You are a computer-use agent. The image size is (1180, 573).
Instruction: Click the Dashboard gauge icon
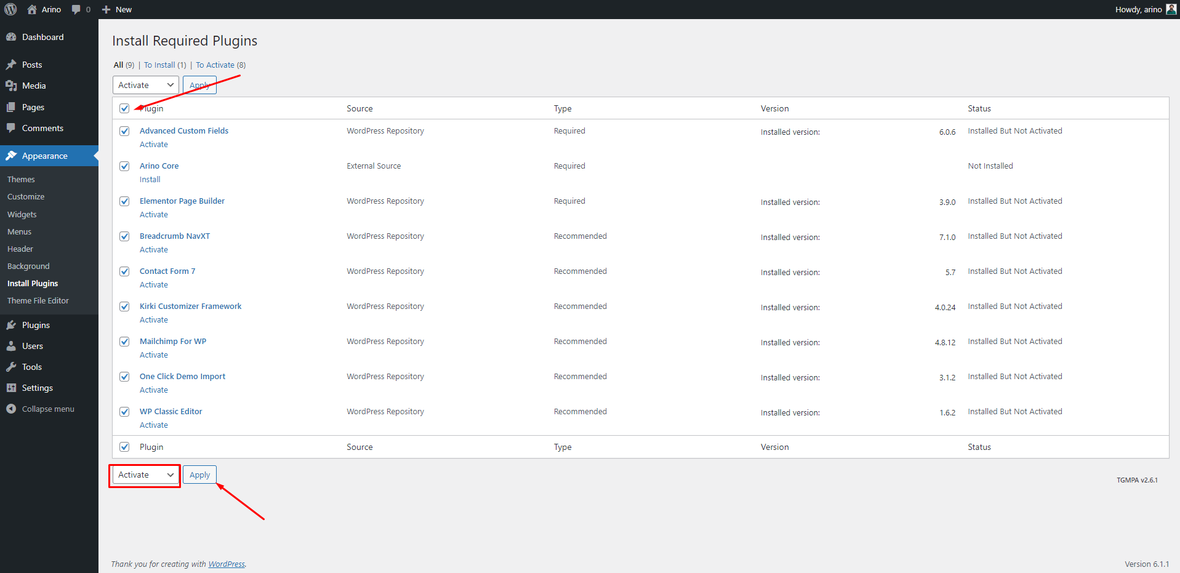[11, 37]
